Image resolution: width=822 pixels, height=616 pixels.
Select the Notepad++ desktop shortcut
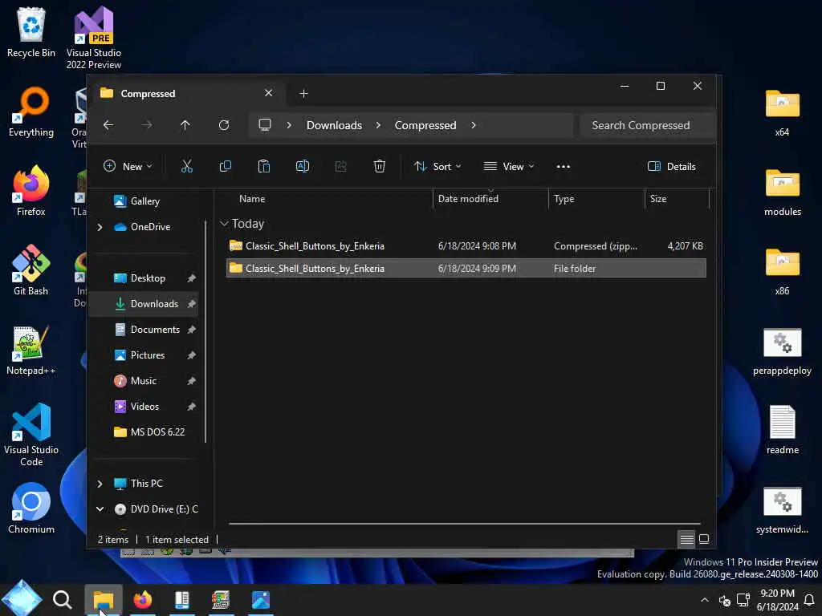(31, 350)
